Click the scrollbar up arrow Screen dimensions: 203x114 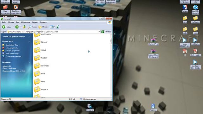[x=111, y=35]
